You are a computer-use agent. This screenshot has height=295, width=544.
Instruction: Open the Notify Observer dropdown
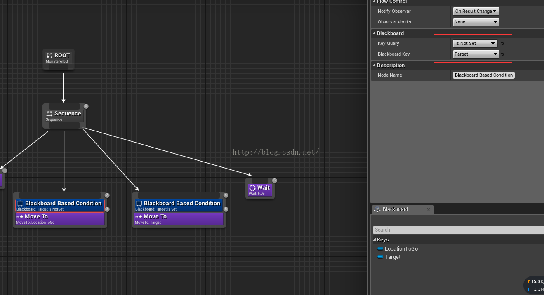pyautogui.click(x=476, y=11)
